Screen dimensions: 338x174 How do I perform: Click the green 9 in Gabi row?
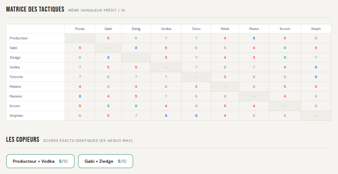[285, 48]
